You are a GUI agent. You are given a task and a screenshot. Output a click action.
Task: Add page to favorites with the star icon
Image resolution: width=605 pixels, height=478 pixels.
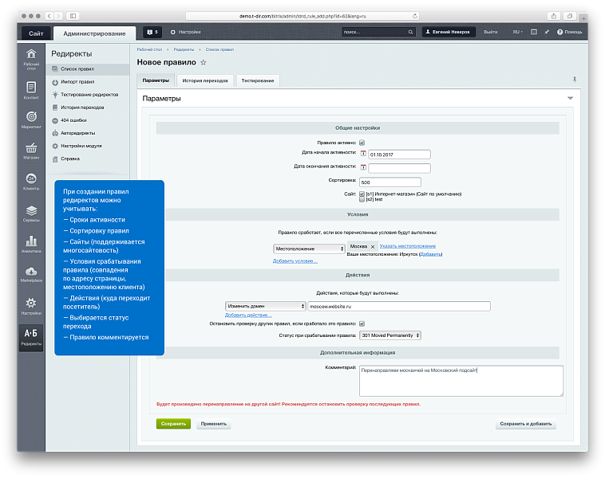tap(204, 62)
